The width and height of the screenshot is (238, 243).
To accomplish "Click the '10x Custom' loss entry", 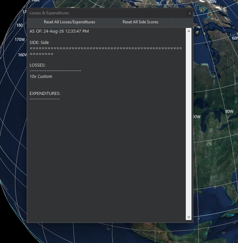I will [x=41, y=77].
